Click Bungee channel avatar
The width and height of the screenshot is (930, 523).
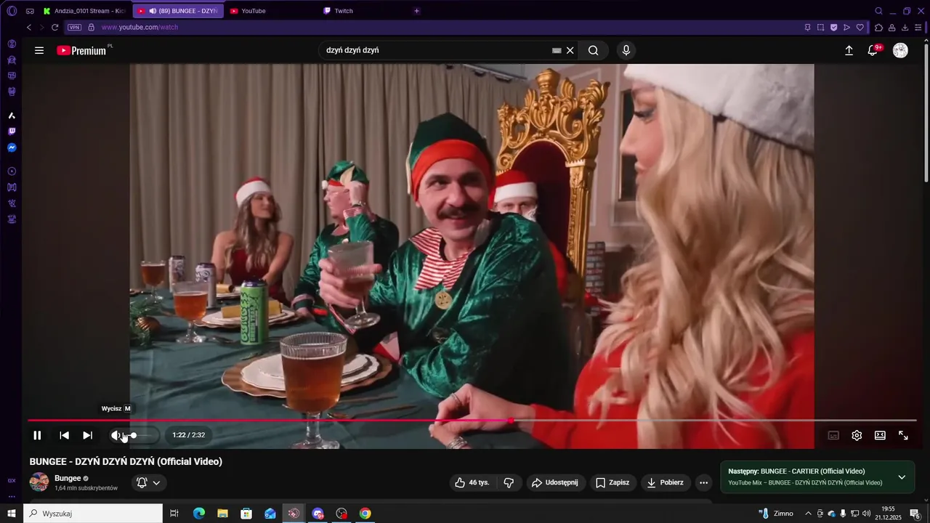coord(39,482)
